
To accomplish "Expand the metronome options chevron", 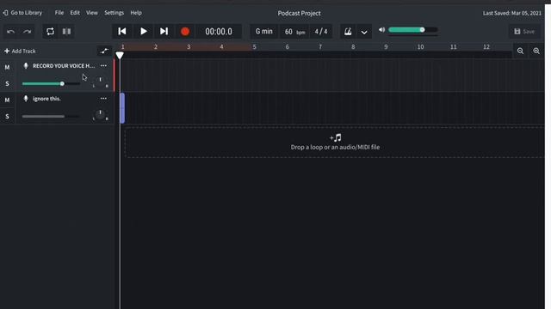I will tap(364, 33).
